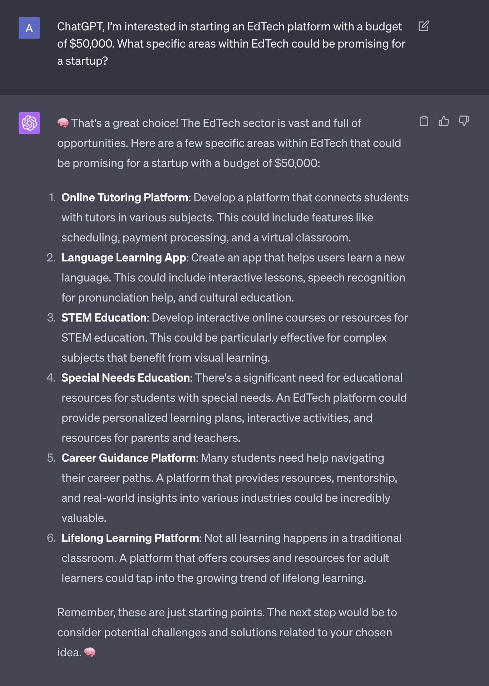Image resolution: width=489 pixels, height=686 pixels.
Task: Click the STEM Education heading
Action: tap(104, 318)
